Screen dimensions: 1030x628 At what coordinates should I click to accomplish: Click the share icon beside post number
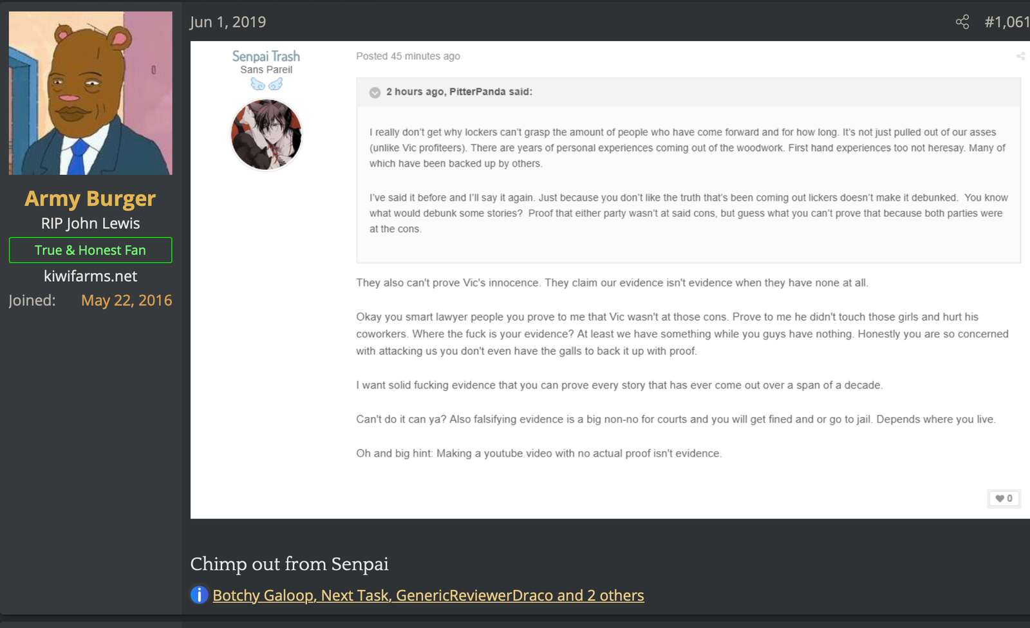pyautogui.click(x=962, y=22)
